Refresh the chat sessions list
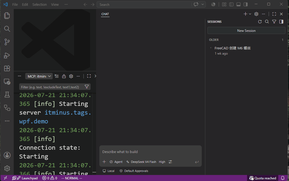Viewport: 289px width, 181px height. tap(260, 22)
